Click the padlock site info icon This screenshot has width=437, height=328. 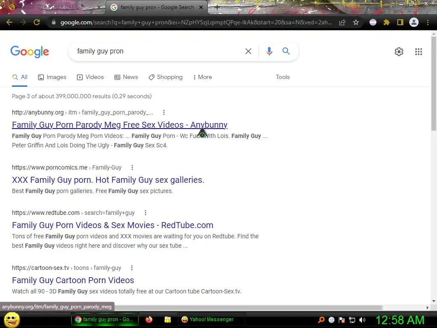tap(54, 22)
